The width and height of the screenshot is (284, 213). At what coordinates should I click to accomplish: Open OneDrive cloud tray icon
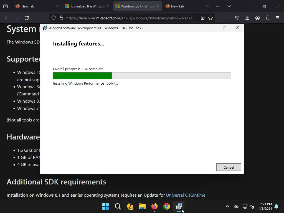pyautogui.click(x=236, y=206)
